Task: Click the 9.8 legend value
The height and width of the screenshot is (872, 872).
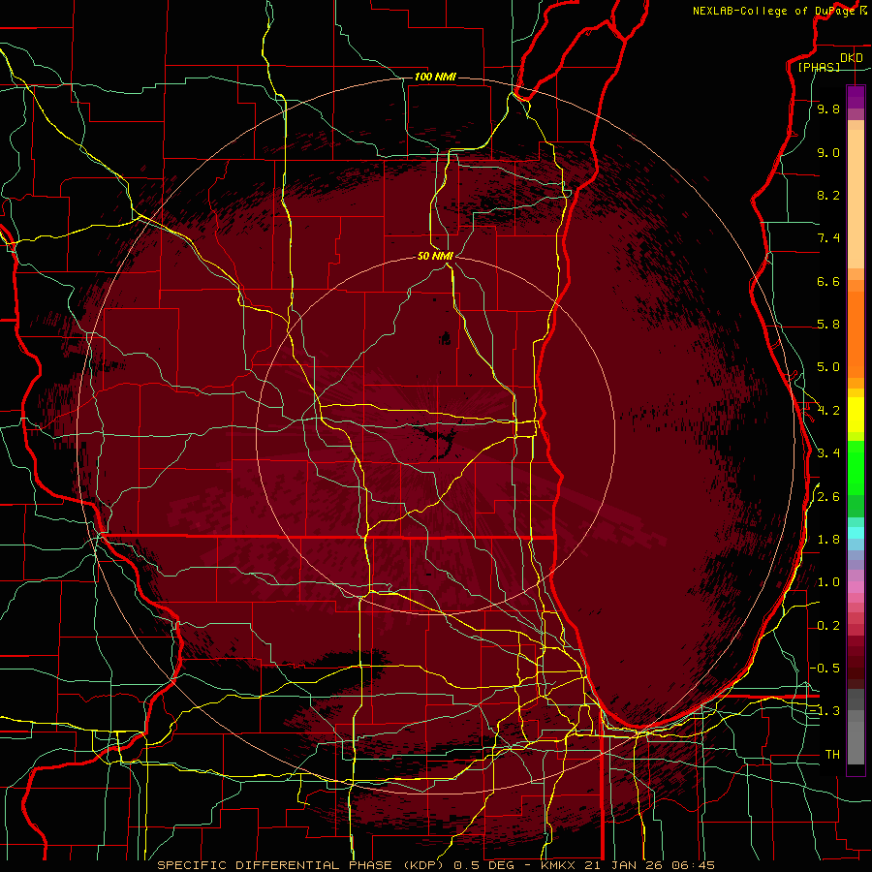Action: click(x=828, y=109)
